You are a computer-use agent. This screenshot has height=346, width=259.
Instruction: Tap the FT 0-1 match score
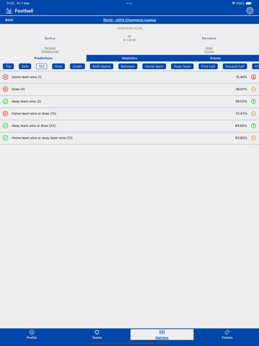(x=129, y=38)
